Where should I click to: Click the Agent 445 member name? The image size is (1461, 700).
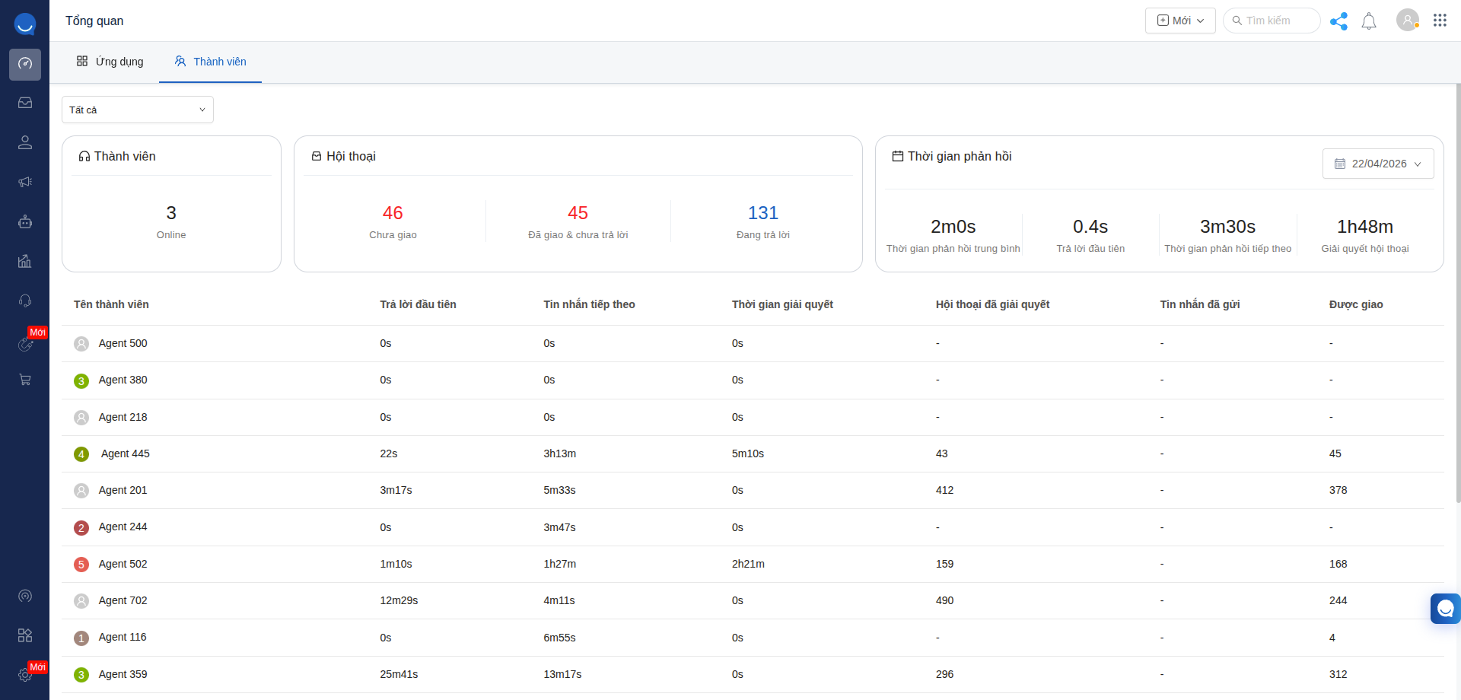point(125,453)
